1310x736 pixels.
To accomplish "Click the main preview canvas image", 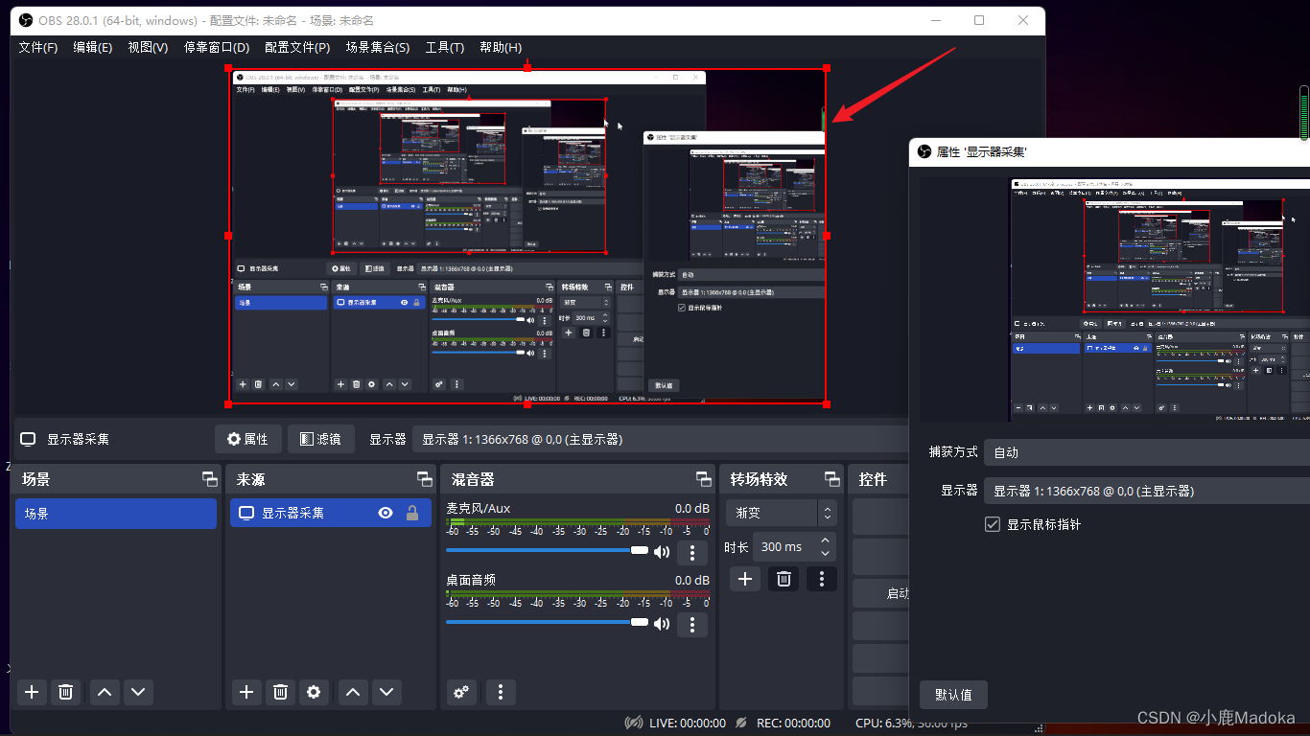I will [526, 236].
